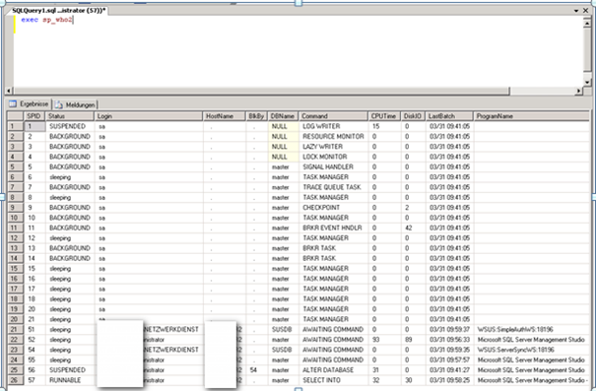Click the WSUS:ServerSyncWS:18196 program cell
Image resolution: width=596 pixels, height=391 pixels.
(x=532, y=350)
